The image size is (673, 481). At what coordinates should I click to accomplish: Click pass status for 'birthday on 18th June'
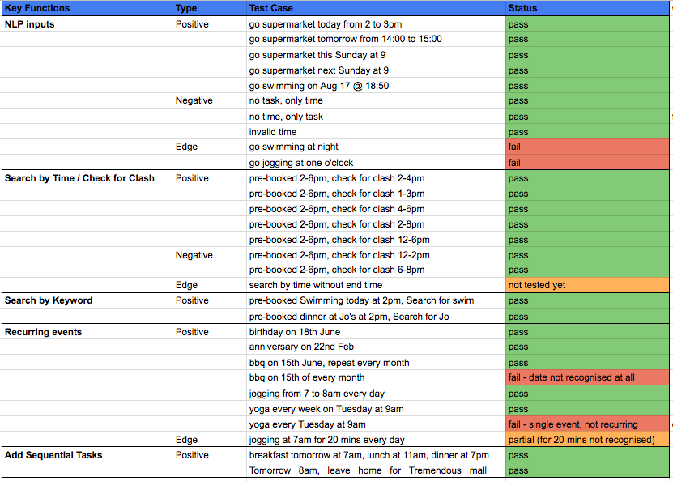(588, 332)
